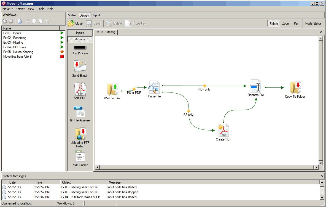Click the Tiff File Analyzer icon
The image size is (326, 207).
click(x=80, y=112)
